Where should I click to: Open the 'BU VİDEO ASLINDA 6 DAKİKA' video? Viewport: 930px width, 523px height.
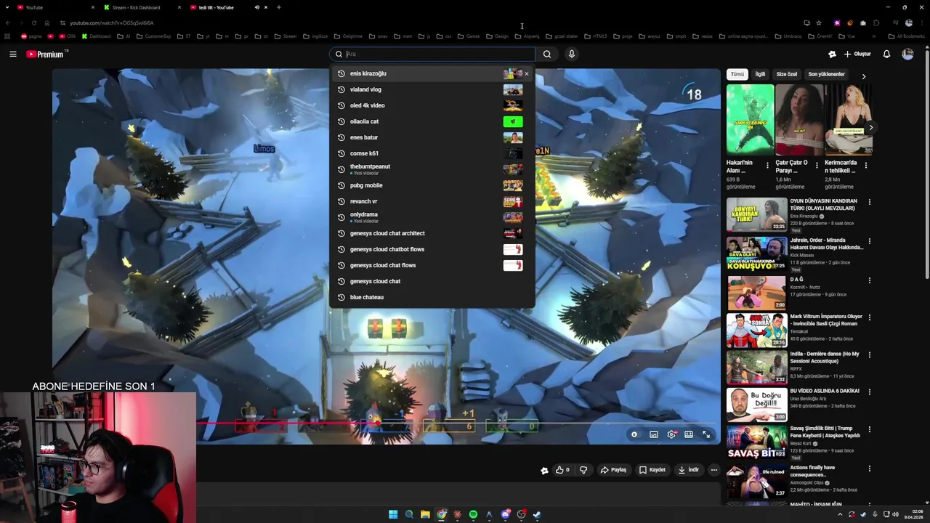tap(756, 405)
